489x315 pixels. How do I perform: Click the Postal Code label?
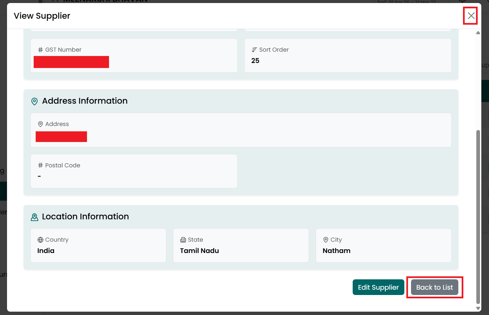[63, 165]
